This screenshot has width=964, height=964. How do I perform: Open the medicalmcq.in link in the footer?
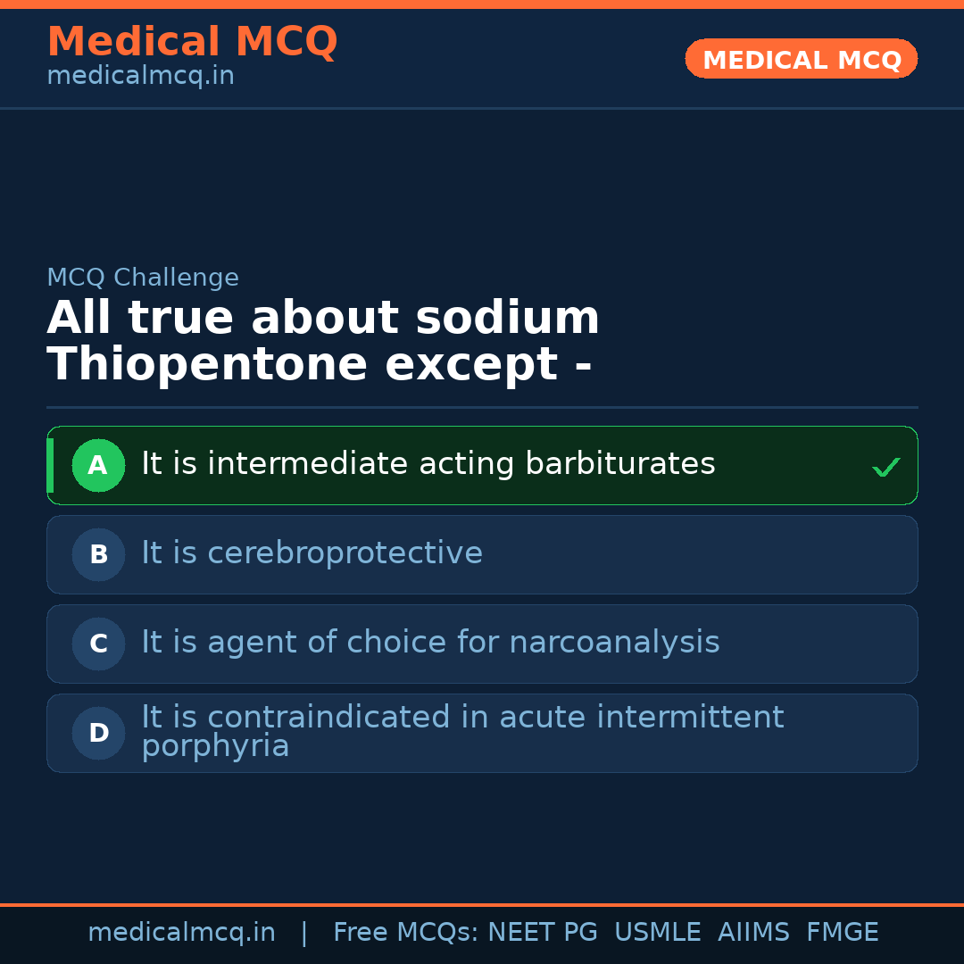tap(181, 933)
